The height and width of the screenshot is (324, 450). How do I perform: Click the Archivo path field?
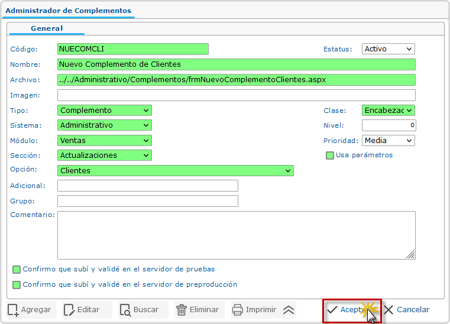(237, 80)
